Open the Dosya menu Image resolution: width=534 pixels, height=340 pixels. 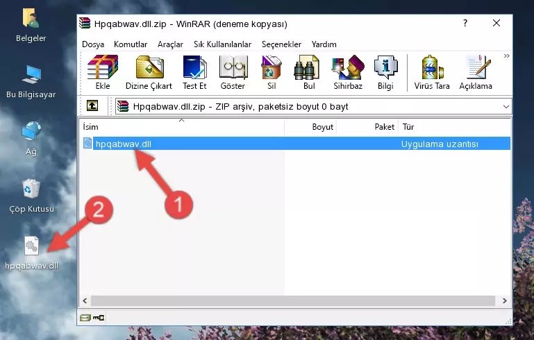point(93,44)
